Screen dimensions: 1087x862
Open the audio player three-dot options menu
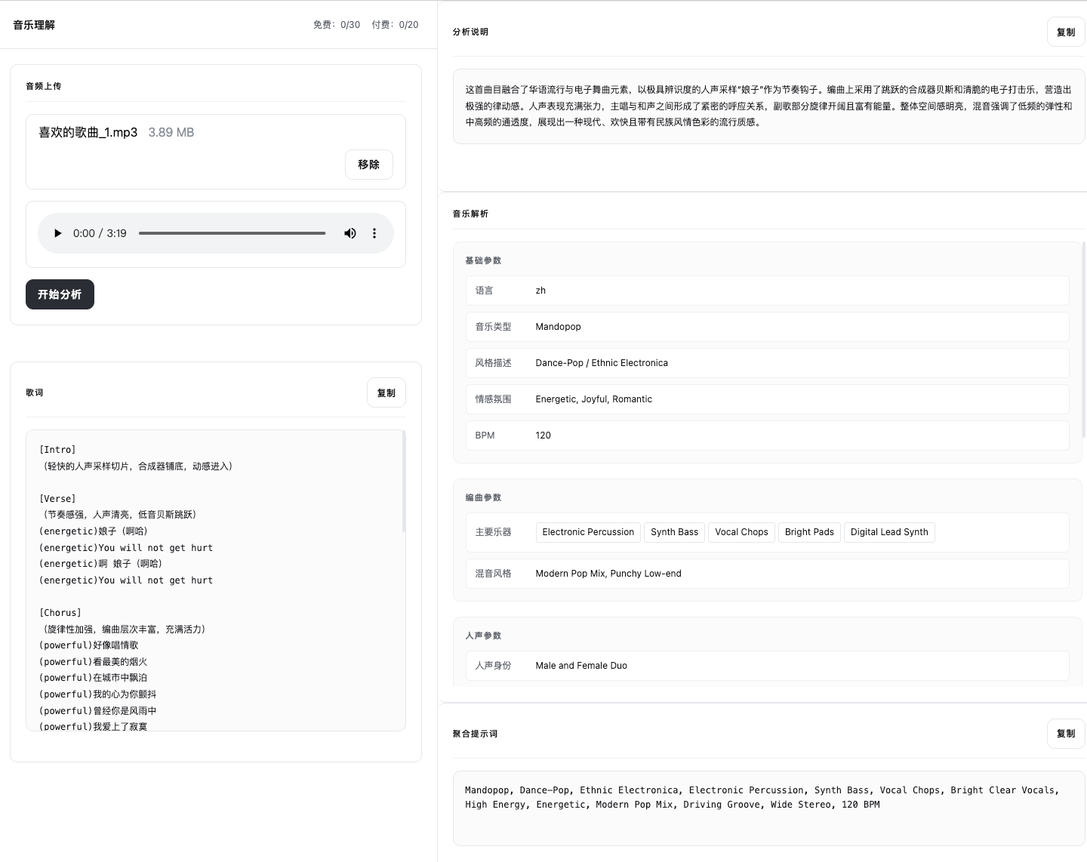click(374, 233)
